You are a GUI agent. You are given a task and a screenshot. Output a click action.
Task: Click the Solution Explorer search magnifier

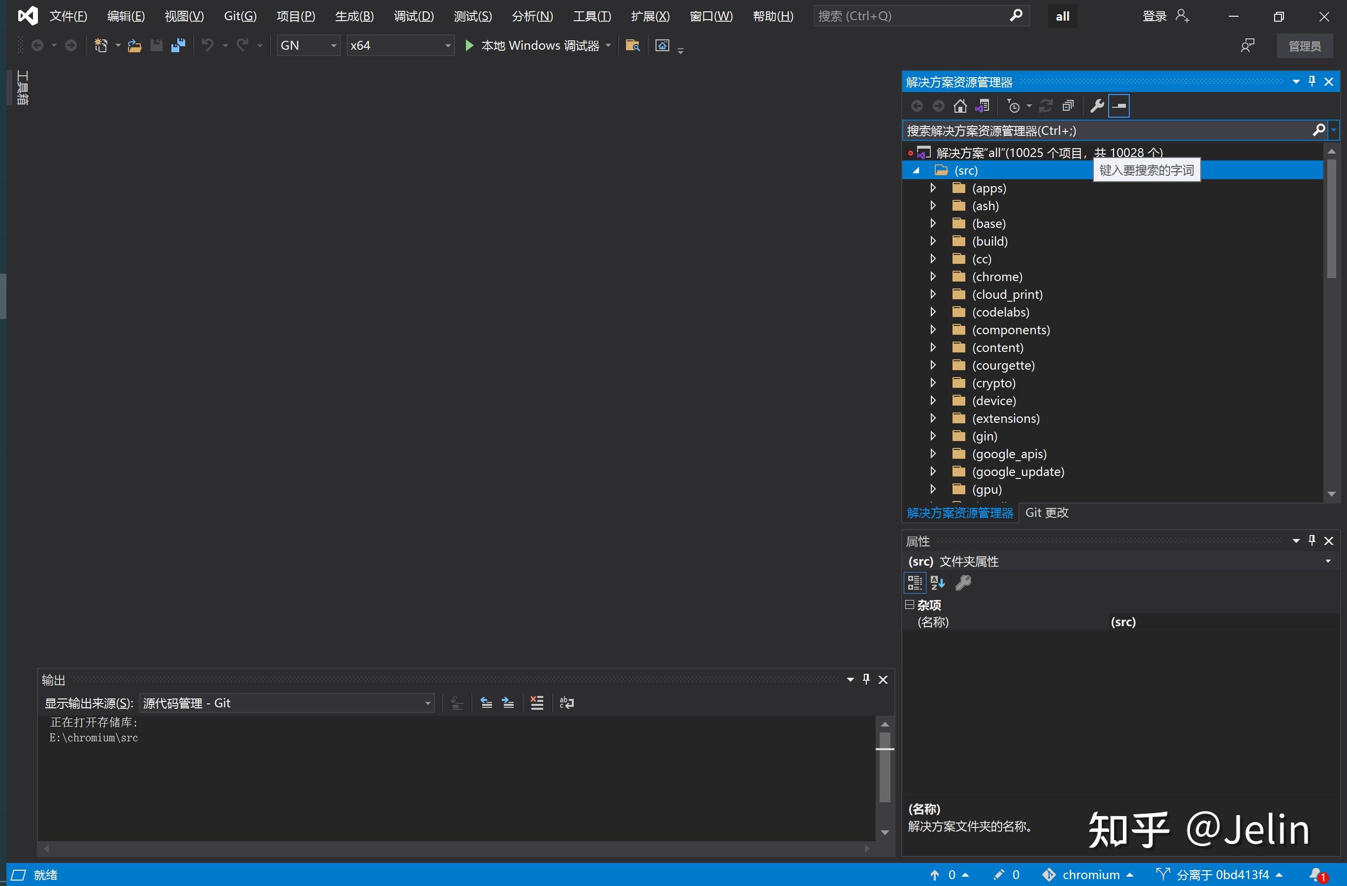pos(1319,130)
